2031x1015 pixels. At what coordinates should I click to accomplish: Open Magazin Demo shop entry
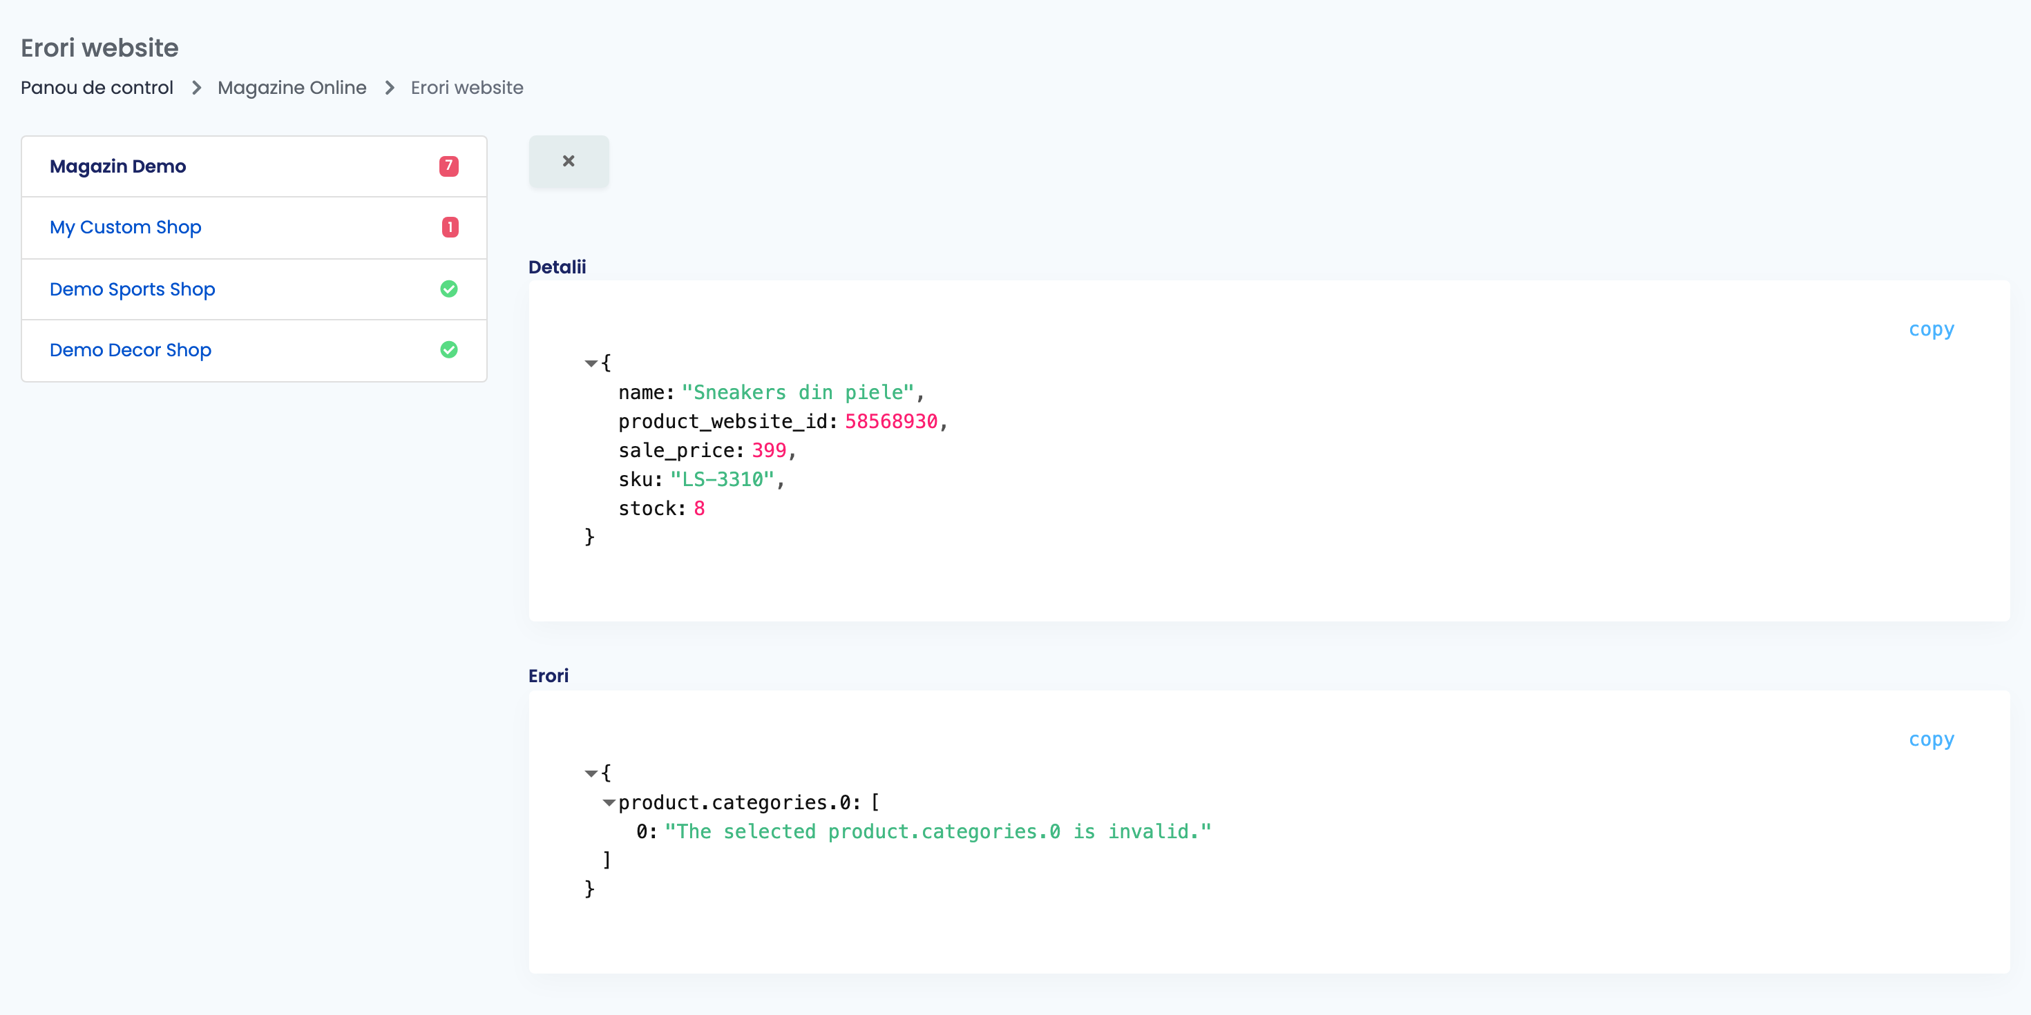254,166
